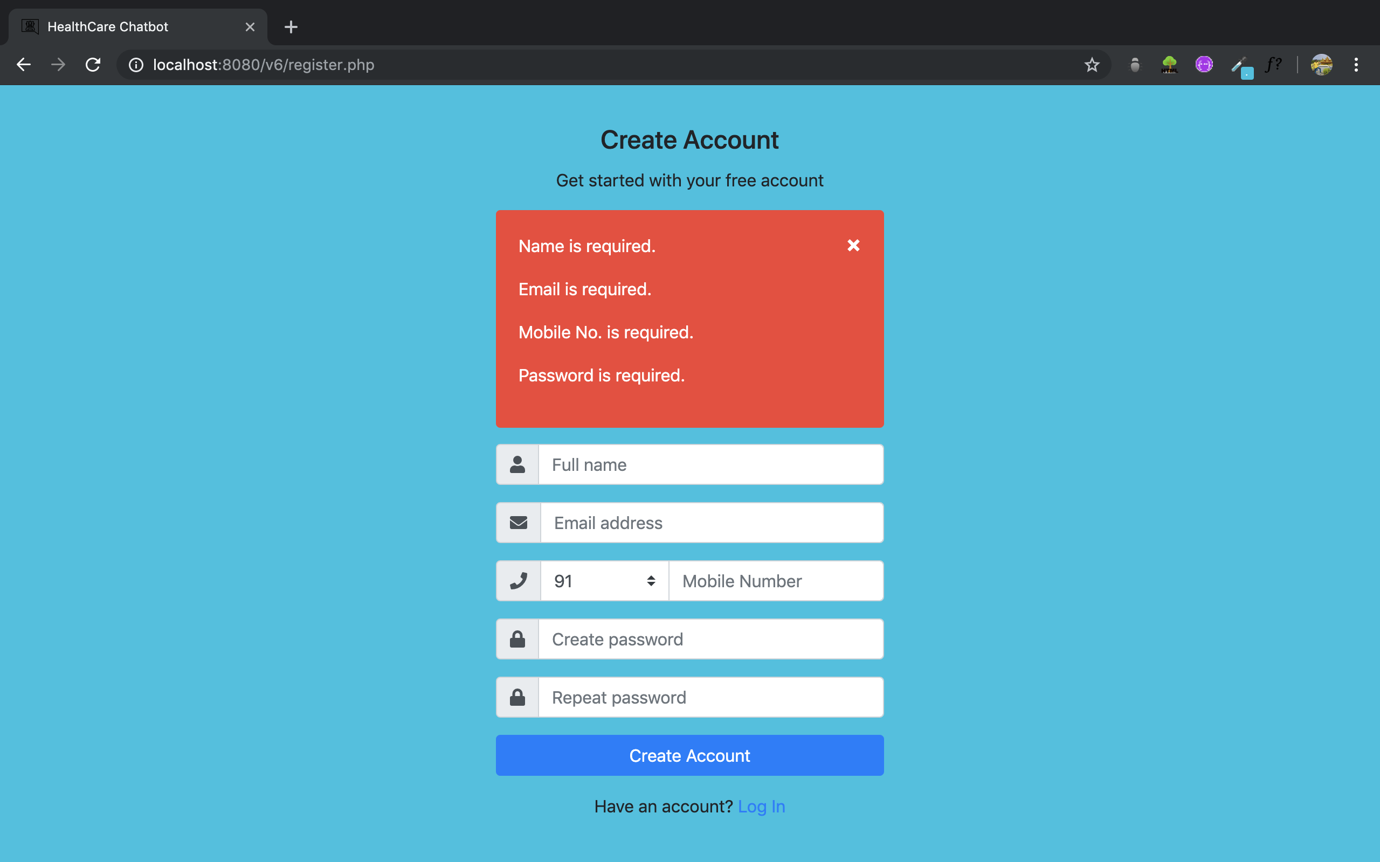The image size is (1380, 862).
Task: Go back to the previous page
Action: coord(24,65)
